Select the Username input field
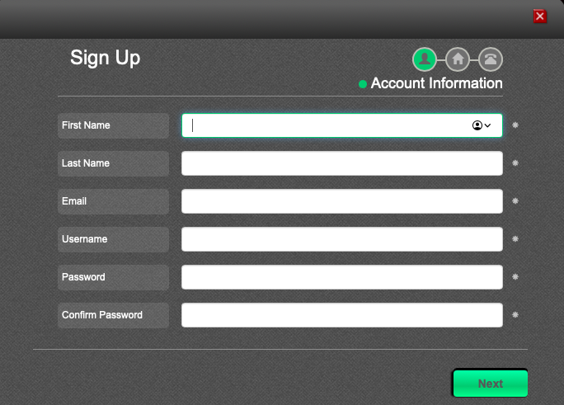The height and width of the screenshot is (405, 564). (341, 239)
